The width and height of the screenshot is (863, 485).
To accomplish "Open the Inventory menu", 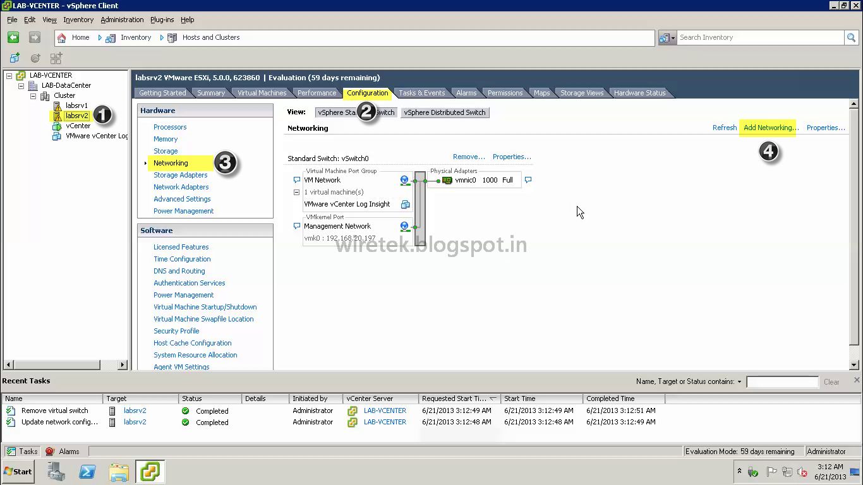I will click(78, 20).
